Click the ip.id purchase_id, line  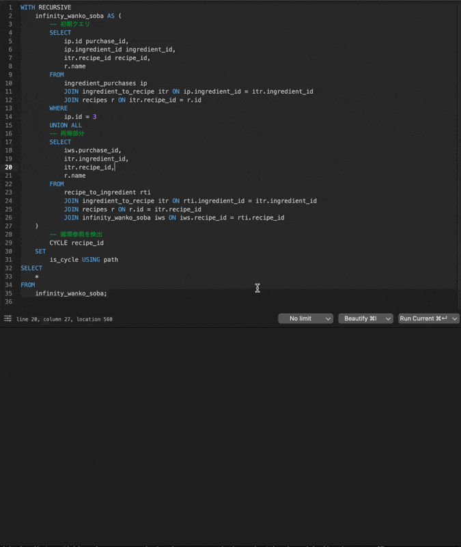click(96, 41)
